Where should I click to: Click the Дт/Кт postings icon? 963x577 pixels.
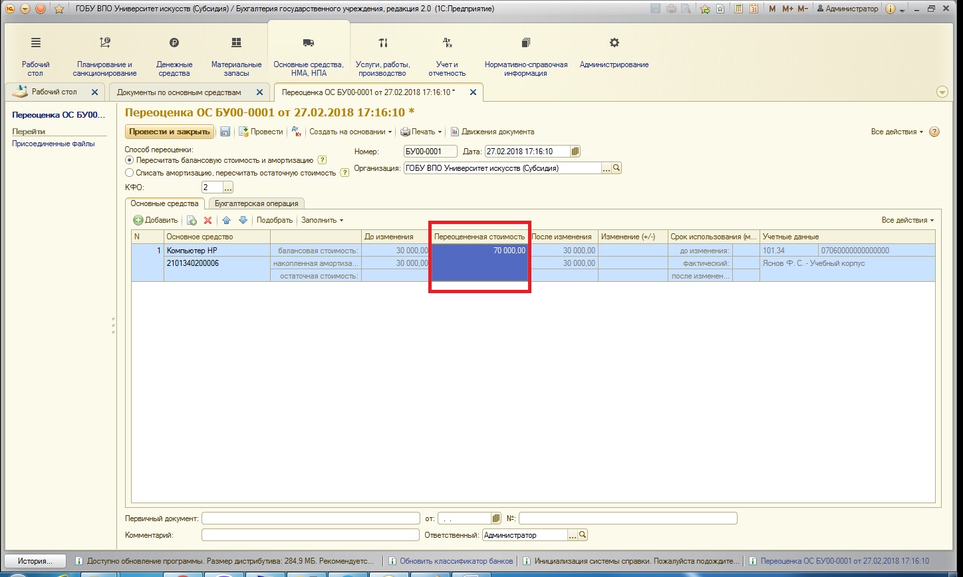pos(297,132)
